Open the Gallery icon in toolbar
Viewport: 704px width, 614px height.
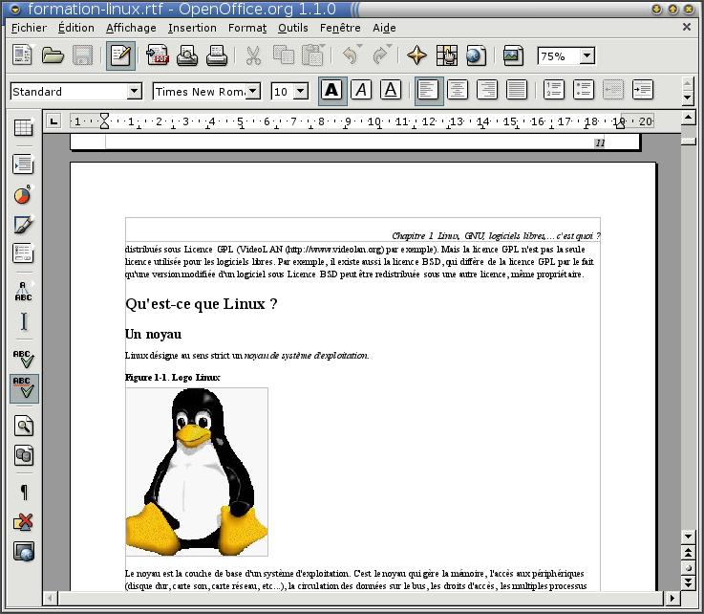coord(513,55)
